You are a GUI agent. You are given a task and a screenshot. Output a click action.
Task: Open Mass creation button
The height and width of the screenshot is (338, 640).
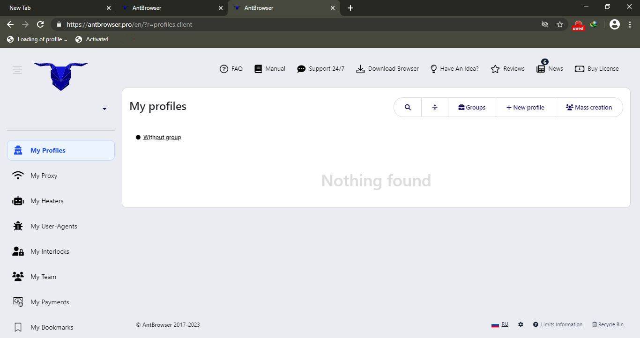589,107
